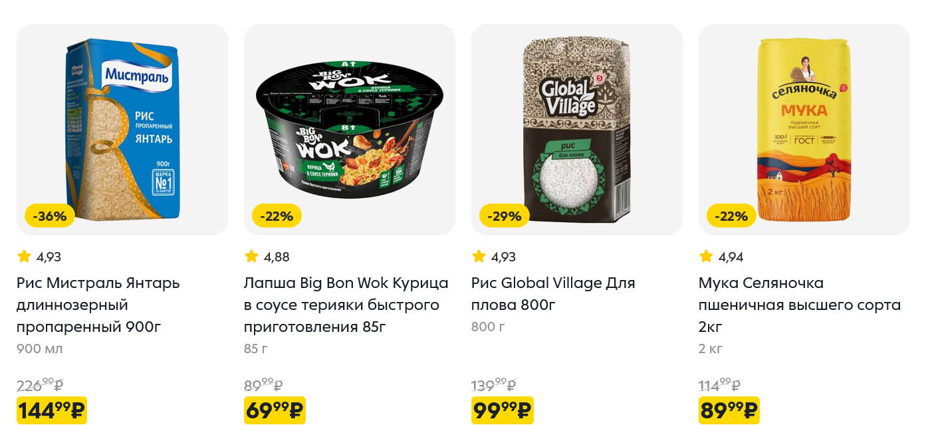930x425 pixels.
Task: Click the -36% discount badge
Action: click(x=50, y=215)
